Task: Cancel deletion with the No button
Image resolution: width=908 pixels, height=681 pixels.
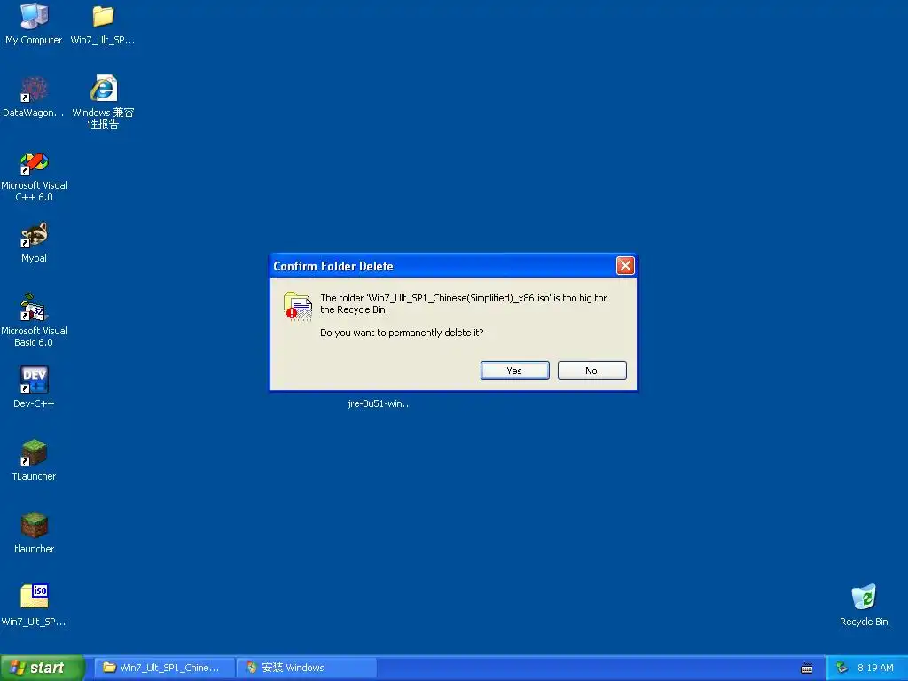Action: (x=591, y=371)
